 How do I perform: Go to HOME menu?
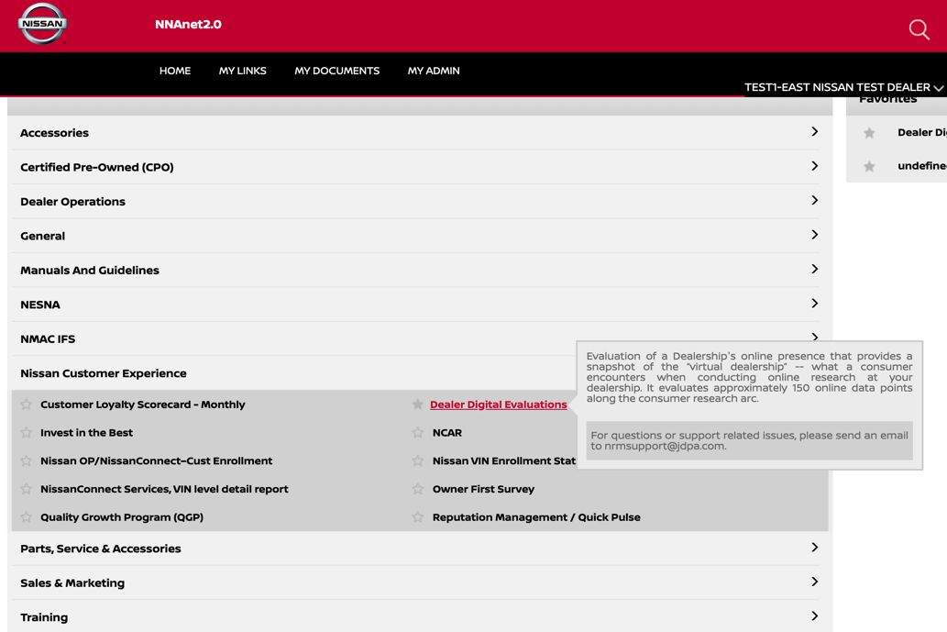(x=175, y=71)
